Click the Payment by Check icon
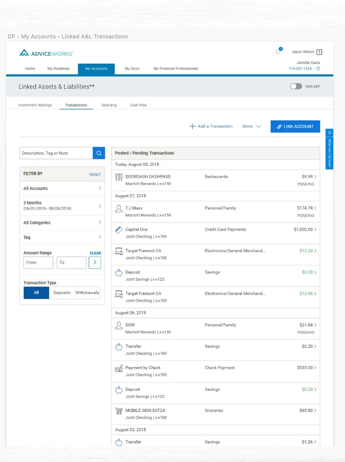Image resolution: width=345 pixels, height=462 pixels. (x=119, y=368)
